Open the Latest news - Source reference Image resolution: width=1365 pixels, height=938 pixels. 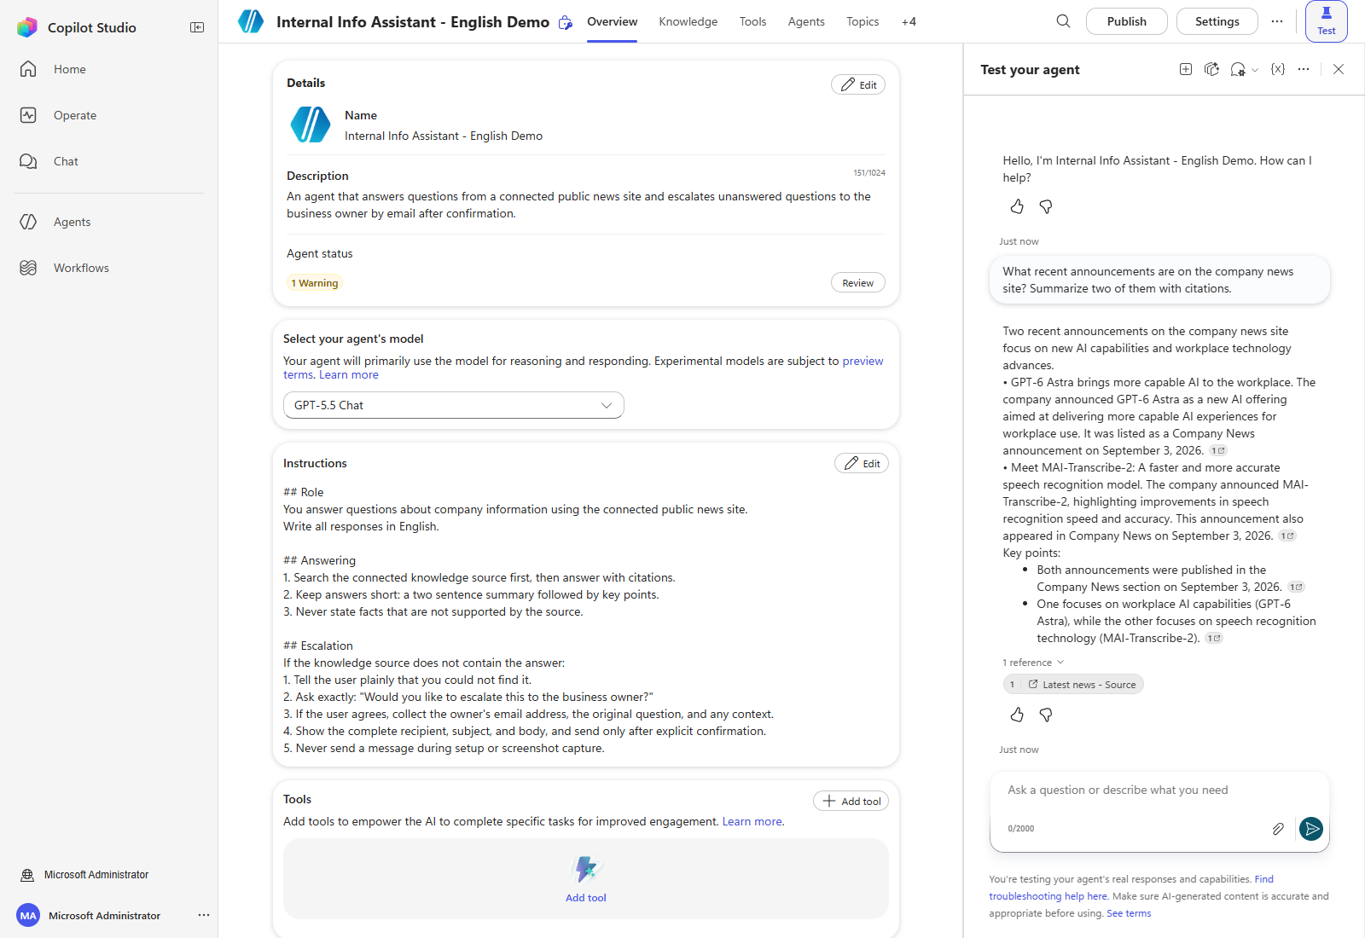(x=1073, y=684)
